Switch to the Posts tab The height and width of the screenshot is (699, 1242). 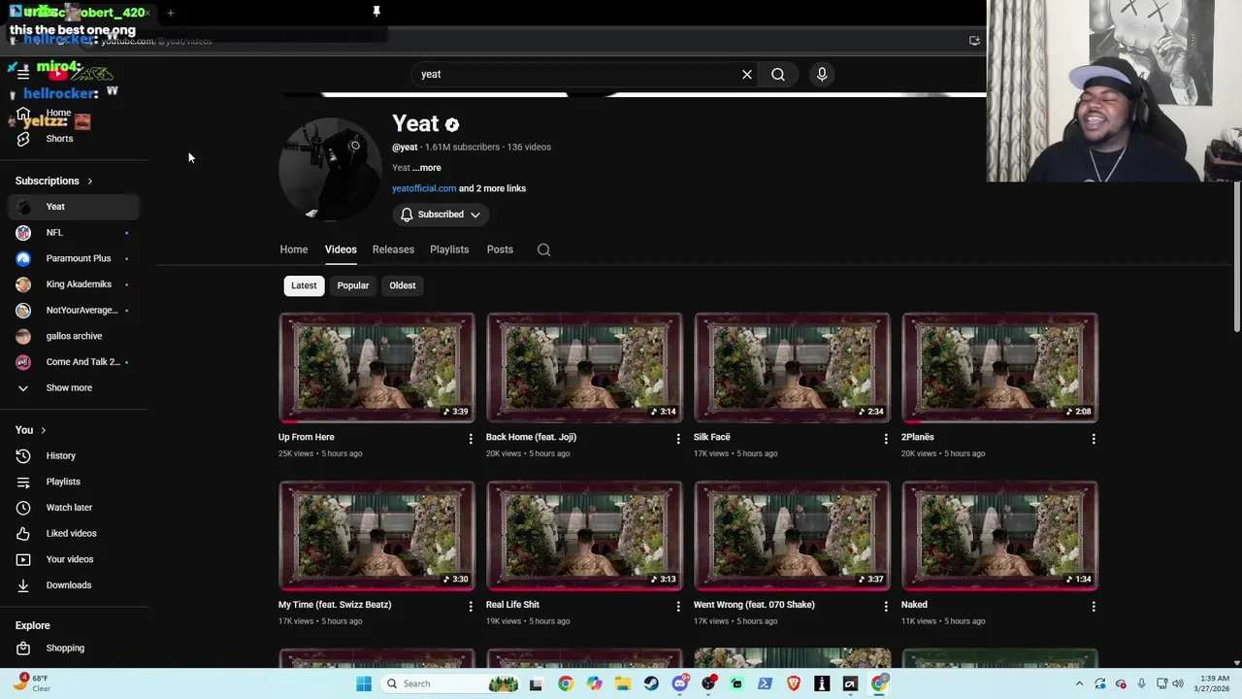500,250
